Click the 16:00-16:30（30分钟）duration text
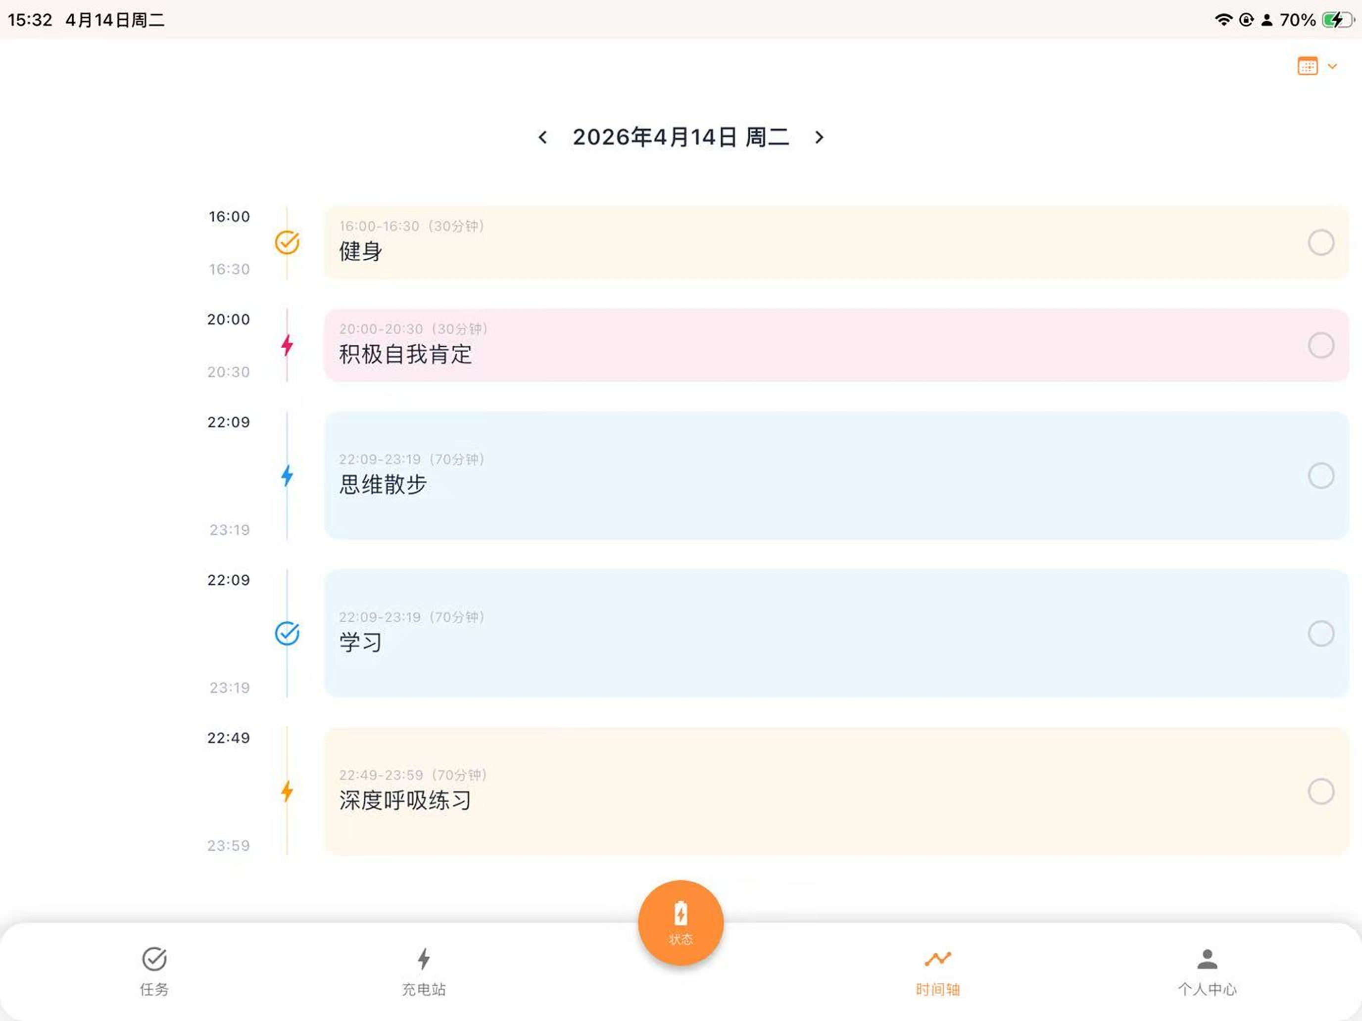Screen dimensions: 1362x1021 pos(412,226)
